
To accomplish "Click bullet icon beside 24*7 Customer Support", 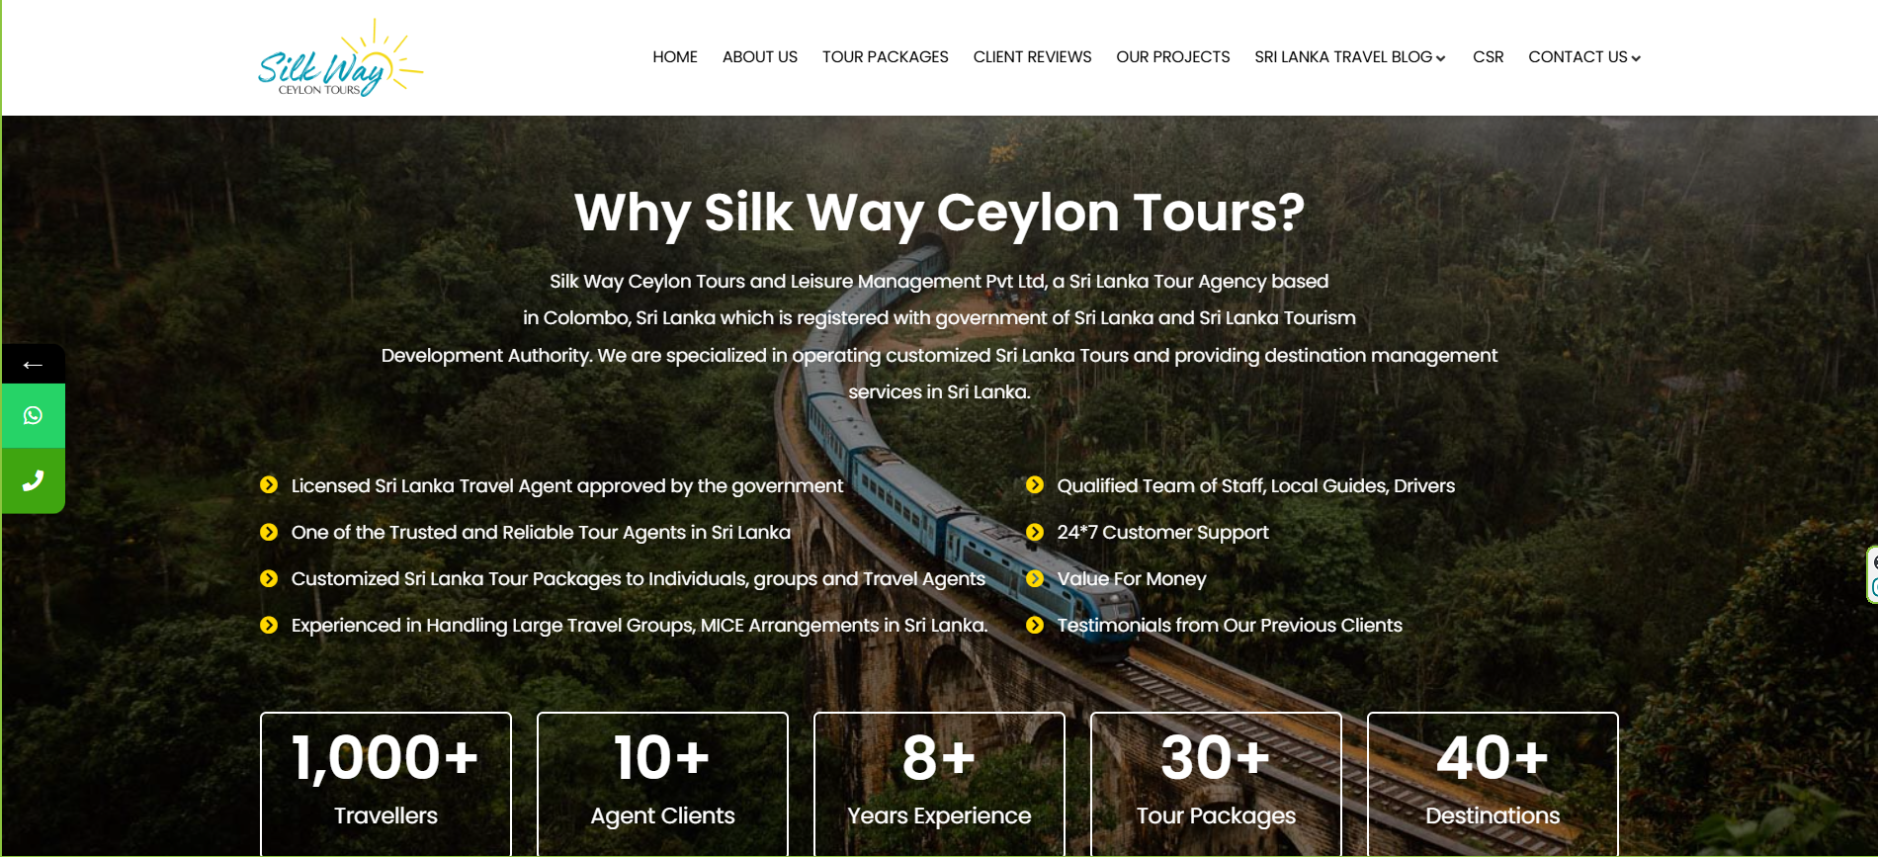I will (x=1035, y=532).
